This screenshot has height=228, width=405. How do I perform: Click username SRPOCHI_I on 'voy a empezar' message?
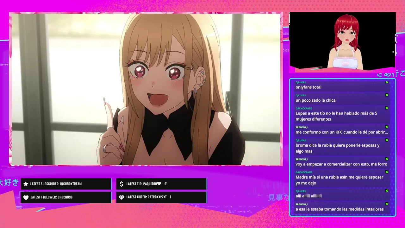tap(302, 159)
